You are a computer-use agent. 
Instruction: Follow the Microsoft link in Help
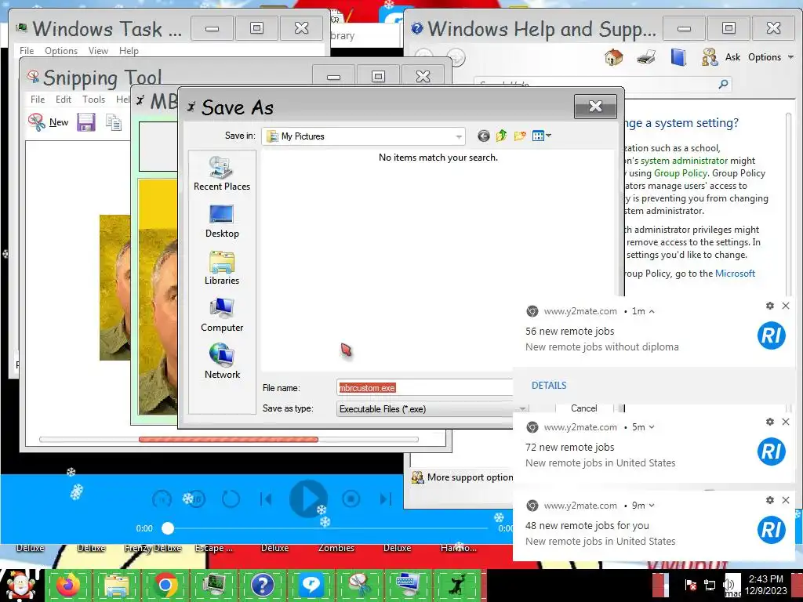click(x=735, y=274)
